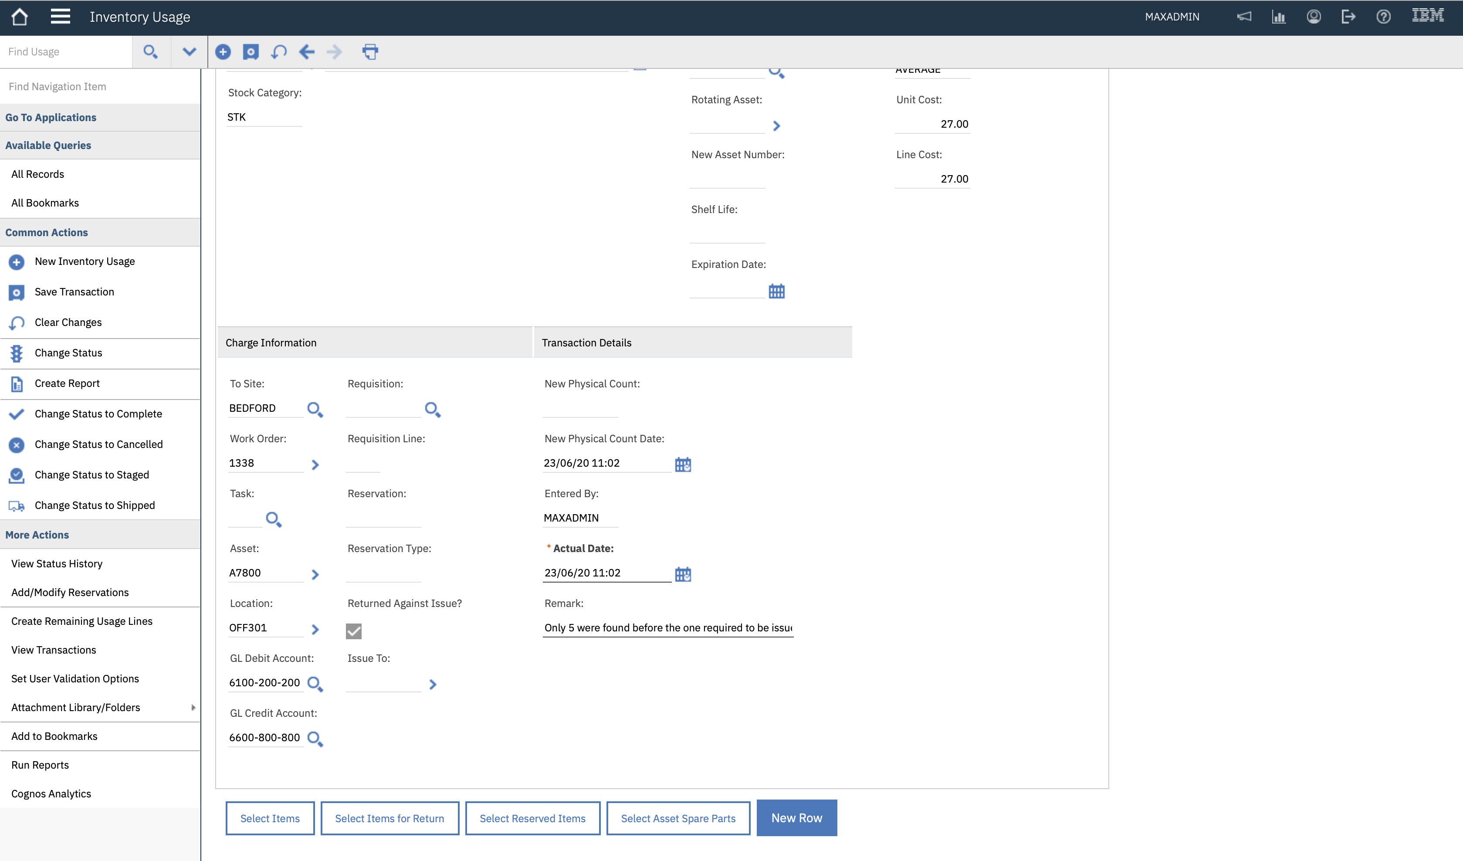Click the Bulletin Board announcements icon
Screen dimensions: 1463x861
pos(1244,16)
